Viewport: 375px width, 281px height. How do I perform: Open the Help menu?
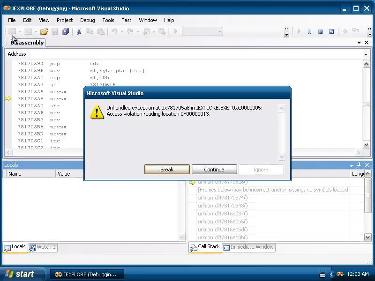click(169, 20)
